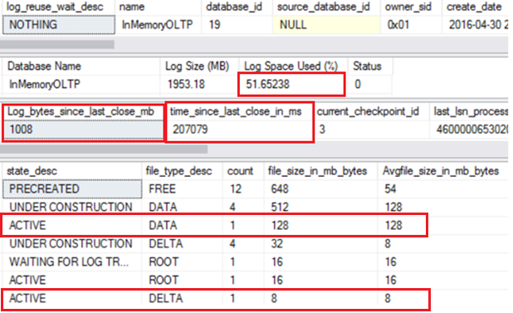
Task: Click the database_id value 19
Action: pyautogui.click(x=215, y=25)
